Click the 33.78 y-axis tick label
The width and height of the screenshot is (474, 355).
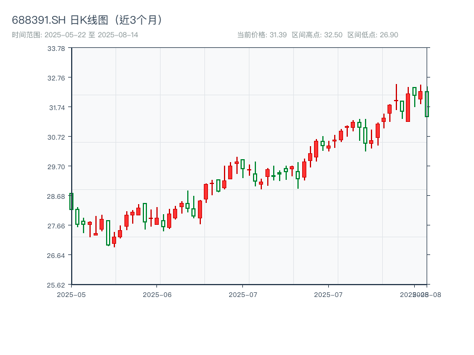tap(56, 49)
